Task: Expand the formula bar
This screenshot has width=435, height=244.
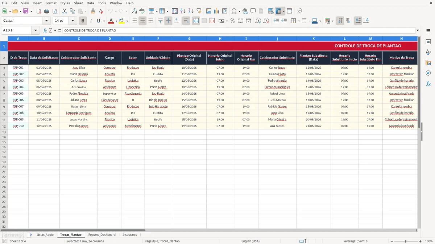Action: pyautogui.click(x=418, y=30)
